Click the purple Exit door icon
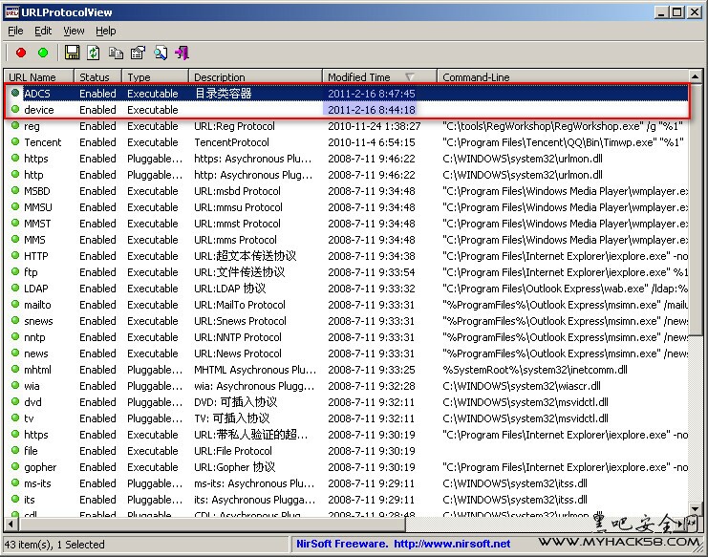 (182, 53)
